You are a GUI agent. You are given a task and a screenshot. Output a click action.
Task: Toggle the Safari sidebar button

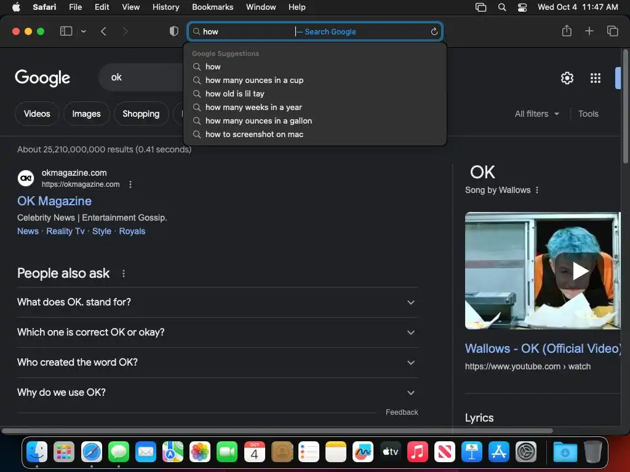coord(66,31)
